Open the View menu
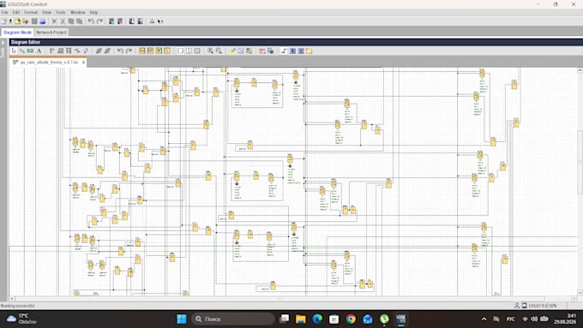This screenshot has width=583, height=328. click(x=46, y=12)
